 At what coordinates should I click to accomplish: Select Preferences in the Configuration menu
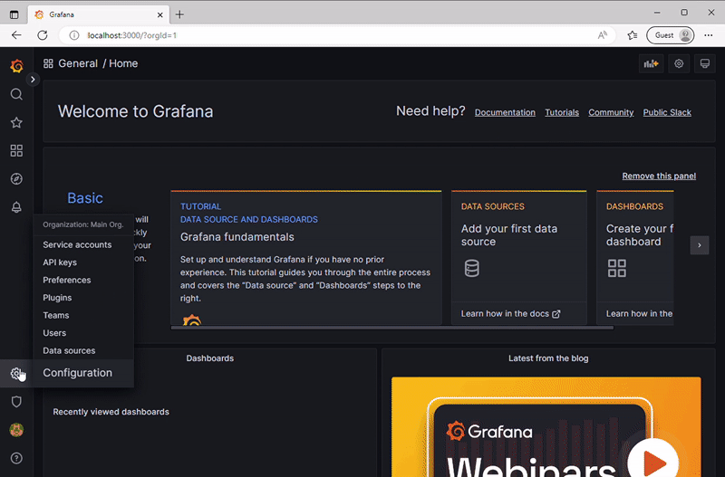(x=67, y=280)
